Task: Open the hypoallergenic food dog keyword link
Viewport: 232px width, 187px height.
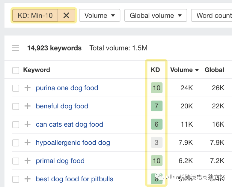Action: [x=73, y=143]
